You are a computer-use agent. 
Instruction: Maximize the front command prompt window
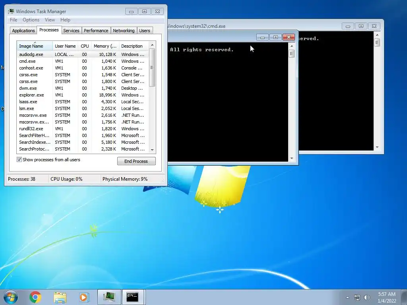276,37
